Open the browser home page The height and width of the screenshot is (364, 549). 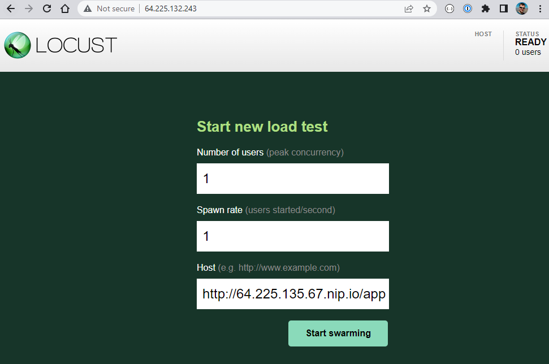click(64, 8)
